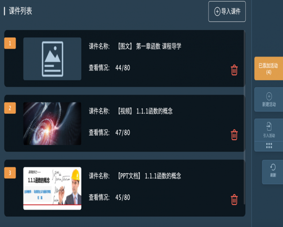
Task: Click the 新建活动 label
Action: coord(269,104)
